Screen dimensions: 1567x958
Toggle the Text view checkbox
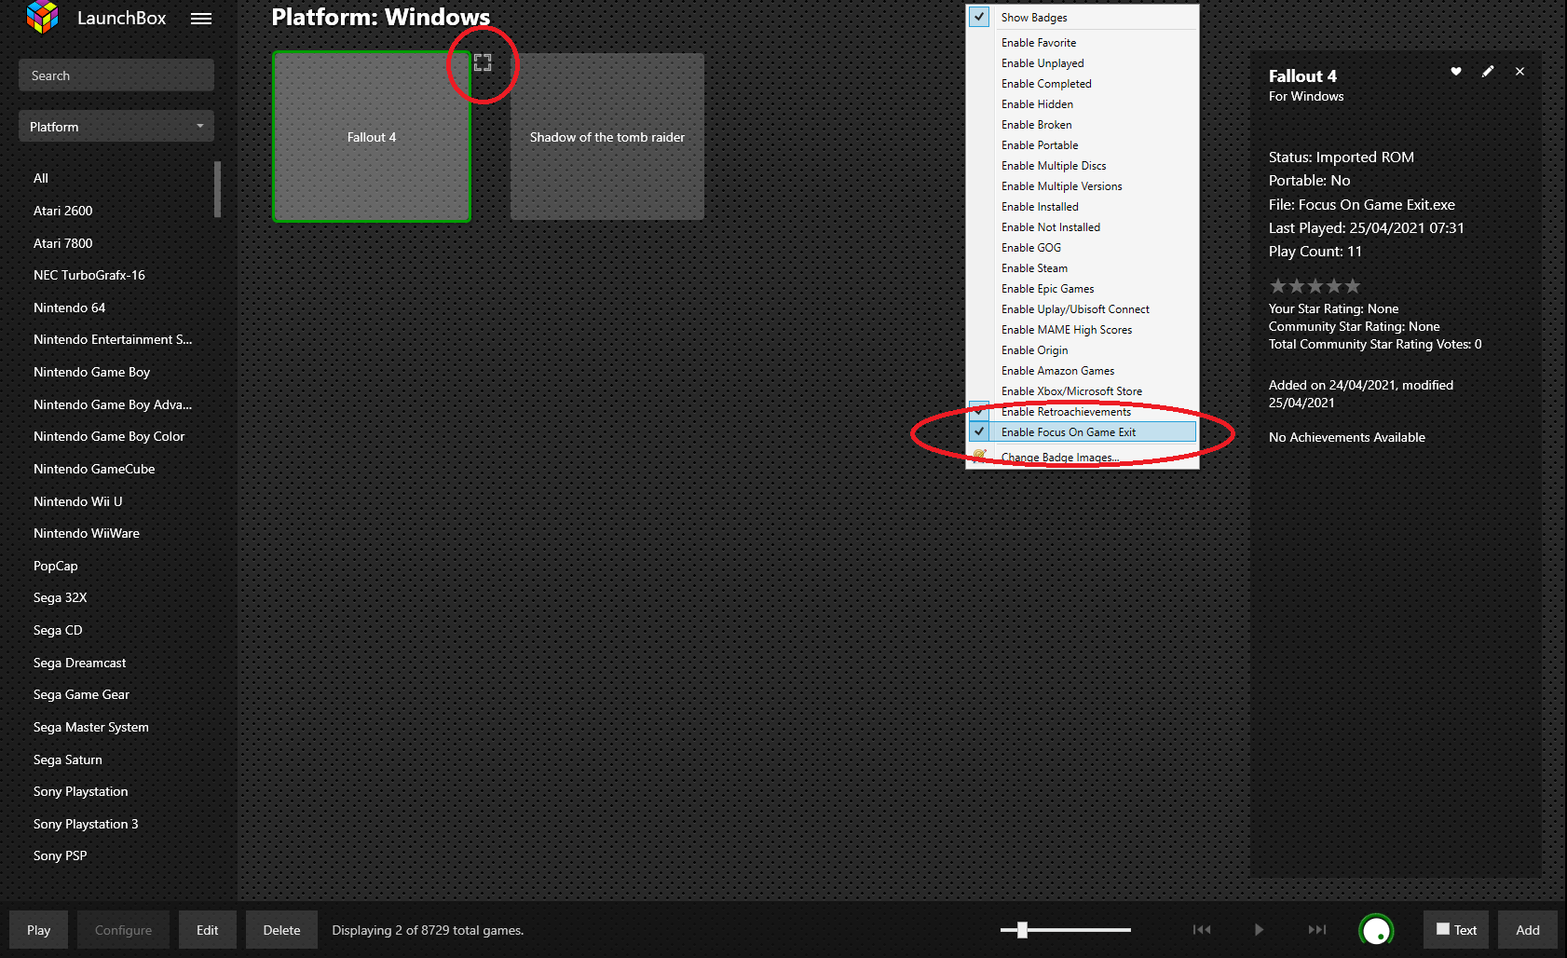pyautogui.click(x=1443, y=929)
